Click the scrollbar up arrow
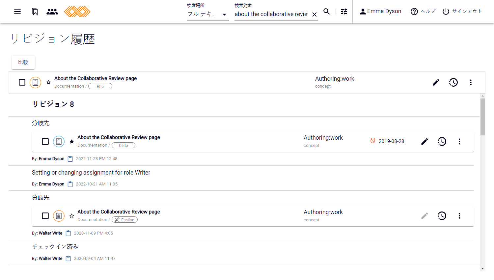Image resolution: width=494 pixels, height=280 pixels. point(482,96)
